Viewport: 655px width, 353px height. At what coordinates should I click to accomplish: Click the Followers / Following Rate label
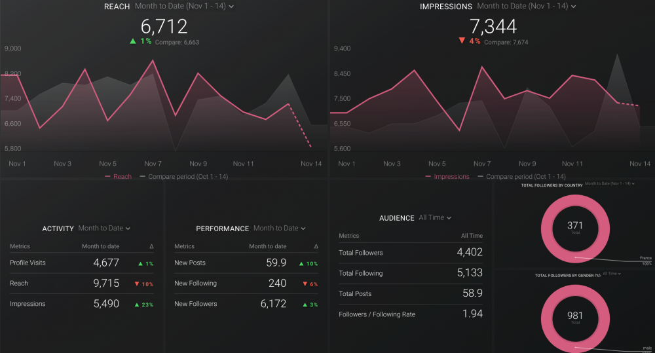377,314
